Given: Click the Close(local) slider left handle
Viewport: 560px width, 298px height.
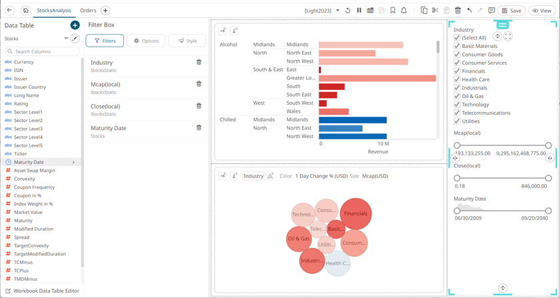Looking at the screenshot, I should point(457,178).
